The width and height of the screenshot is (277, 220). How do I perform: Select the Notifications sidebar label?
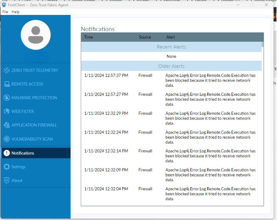(23, 153)
